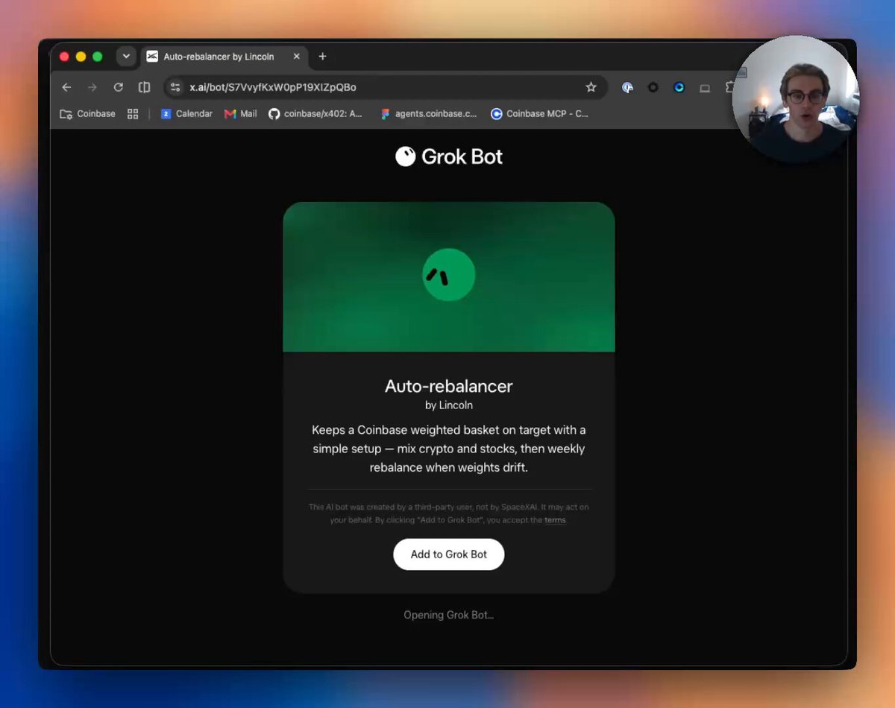
Task: Open the Coinbase MCP bookmark
Action: tap(539, 114)
